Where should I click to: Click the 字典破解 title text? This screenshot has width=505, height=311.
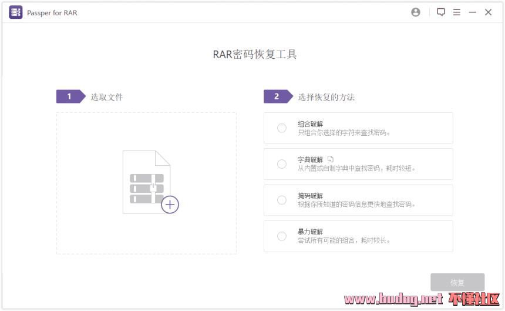coord(310,159)
